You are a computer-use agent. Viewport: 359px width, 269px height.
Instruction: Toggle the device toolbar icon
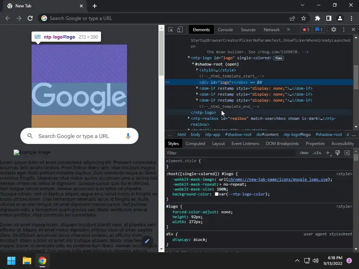pyautogui.click(x=180, y=29)
